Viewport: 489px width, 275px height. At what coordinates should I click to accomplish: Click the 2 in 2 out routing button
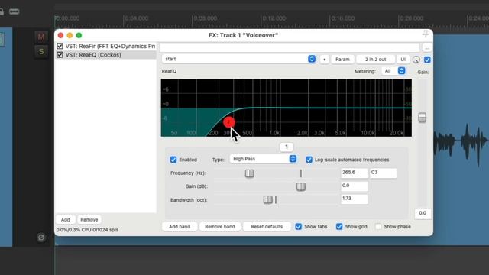(x=375, y=60)
